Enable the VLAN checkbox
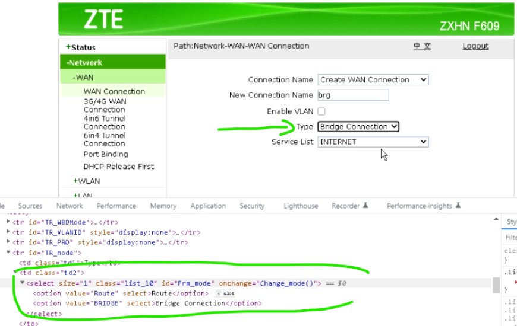 (x=321, y=111)
